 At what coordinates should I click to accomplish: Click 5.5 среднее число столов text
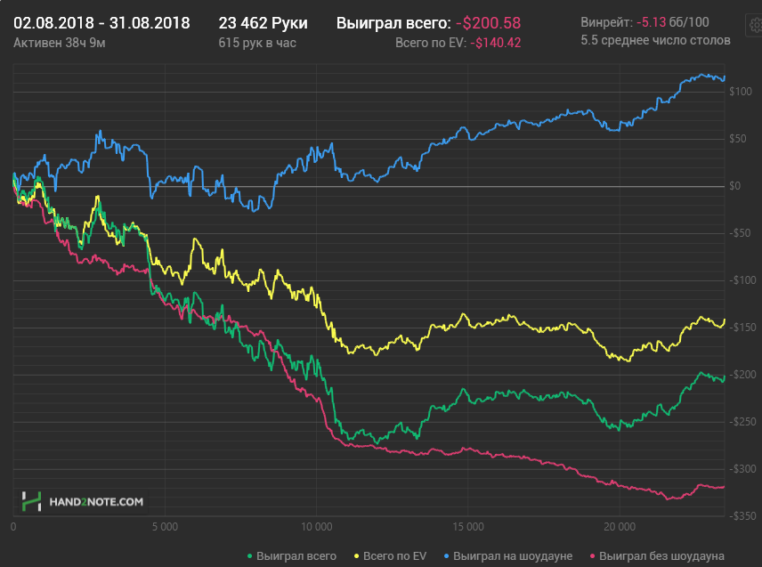tap(655, 40)
